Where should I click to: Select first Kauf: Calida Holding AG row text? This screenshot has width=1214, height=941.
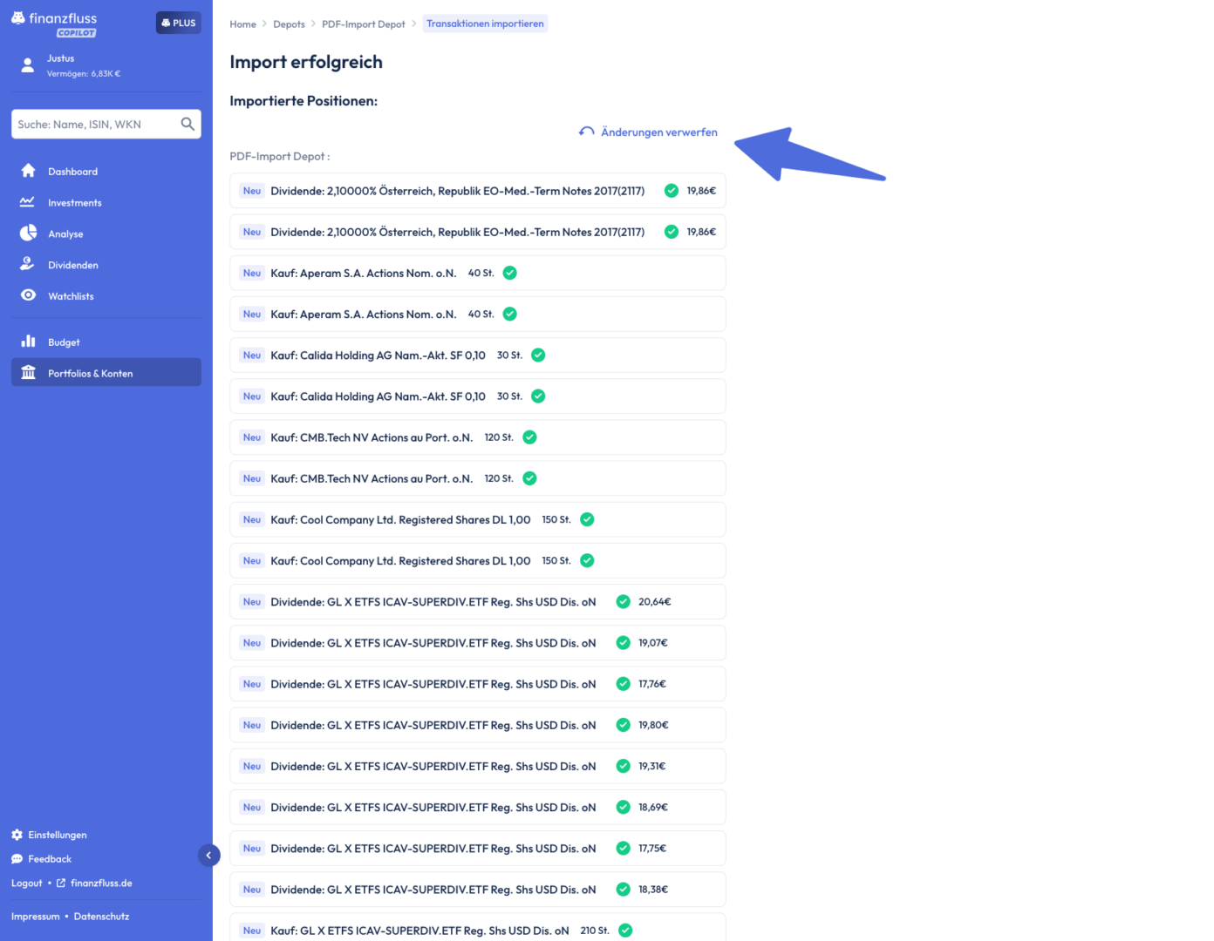[x=378, y=355]
